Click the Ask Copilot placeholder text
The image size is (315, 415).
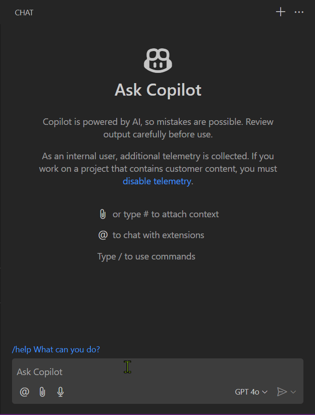tap(39, 371)
